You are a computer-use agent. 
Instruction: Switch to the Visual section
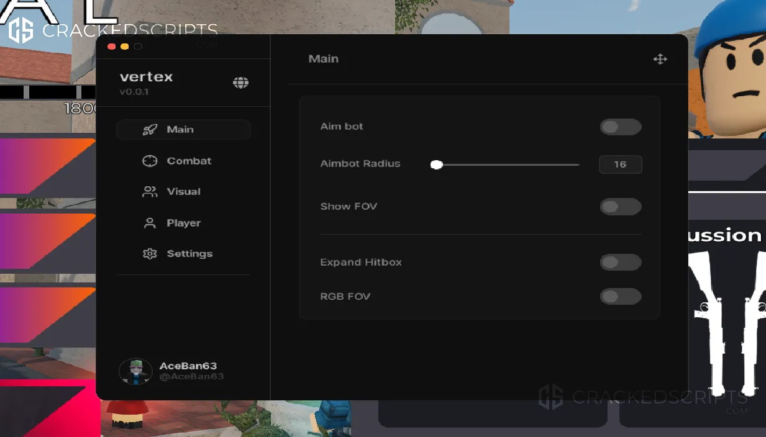pyautogui.click(x=183, y=192)
